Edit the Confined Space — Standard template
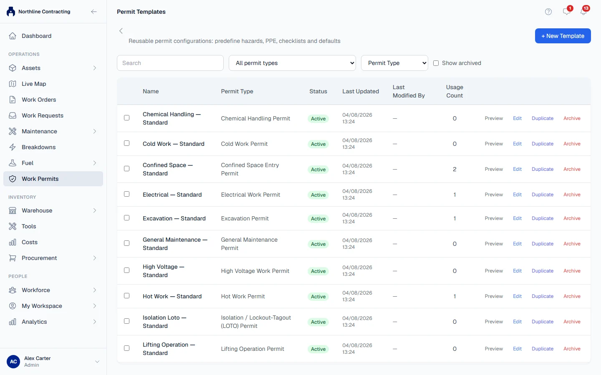This screenshot has width=601, height=375. pyautogui.click(x=517, y=169)
